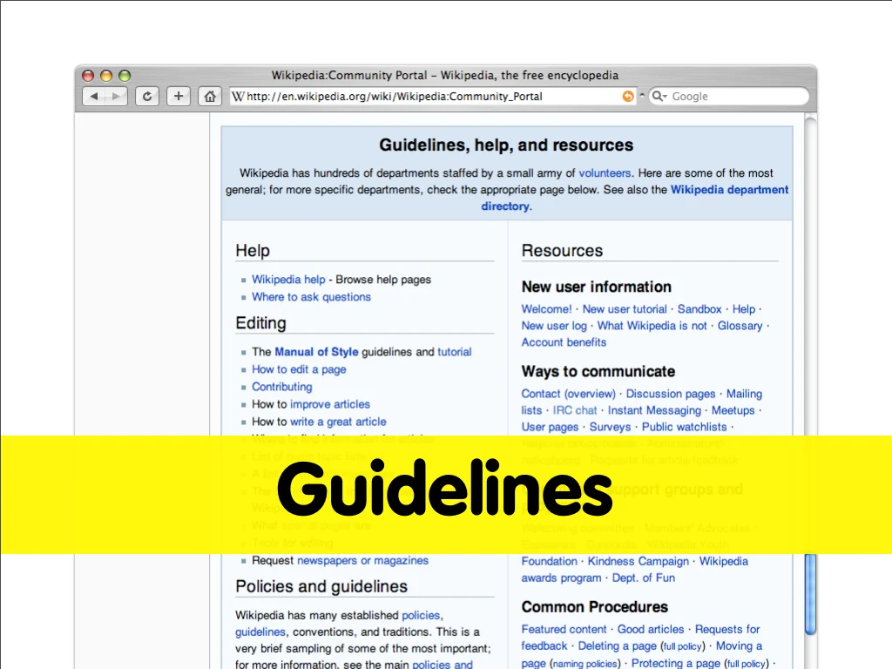This screenshot has width=892, height=669.
Task: Open the User pages link
Action: [550, 427]
